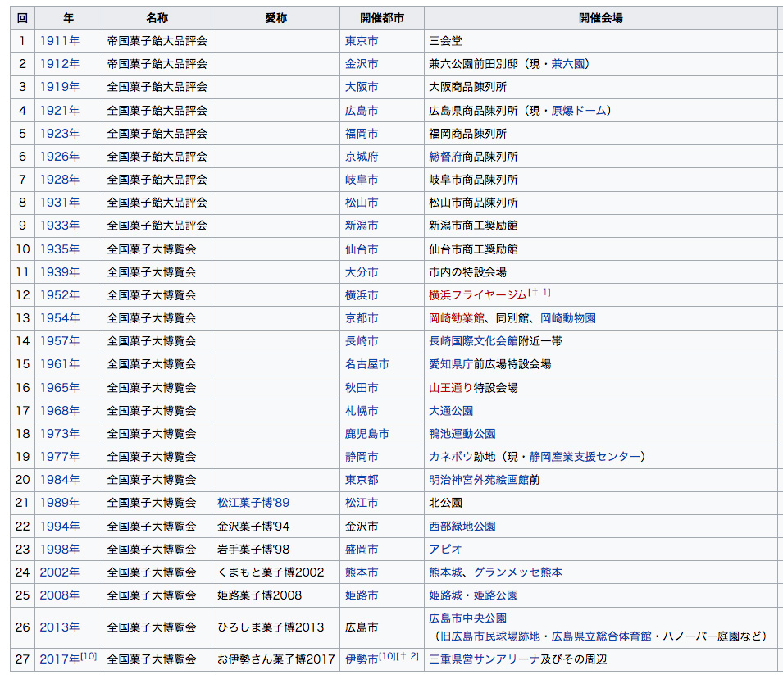783x675 pixels.
Task: Click the 広島市中央公園 link
Action: pos(467,618)
